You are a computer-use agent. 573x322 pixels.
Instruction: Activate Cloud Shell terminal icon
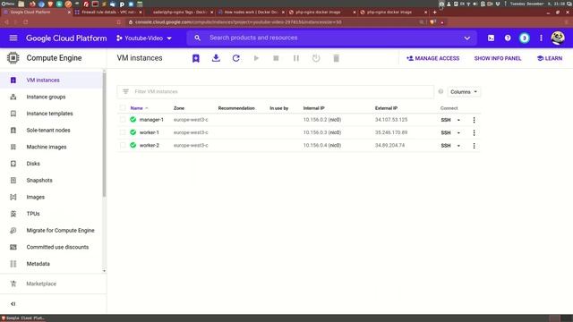click(491, 38)
